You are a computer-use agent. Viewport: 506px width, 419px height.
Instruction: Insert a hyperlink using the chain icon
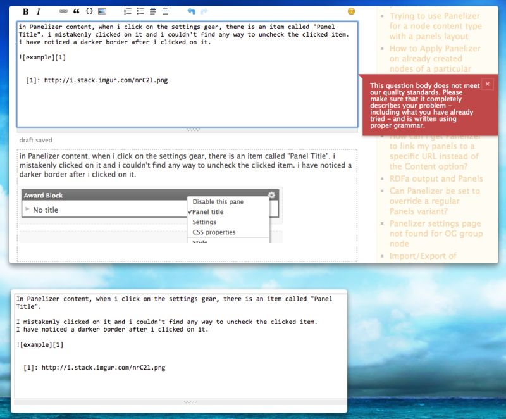[63, 11]
